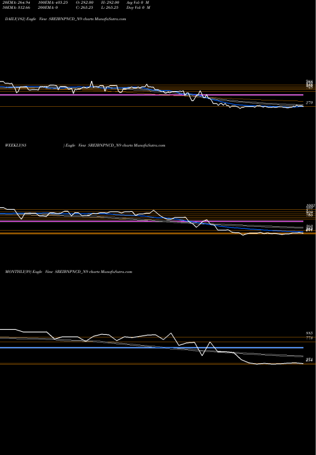The width and height of the screenshot is (316, 455).
Task: Click the 885 price label on monthly chart
Action: point(309,333)
